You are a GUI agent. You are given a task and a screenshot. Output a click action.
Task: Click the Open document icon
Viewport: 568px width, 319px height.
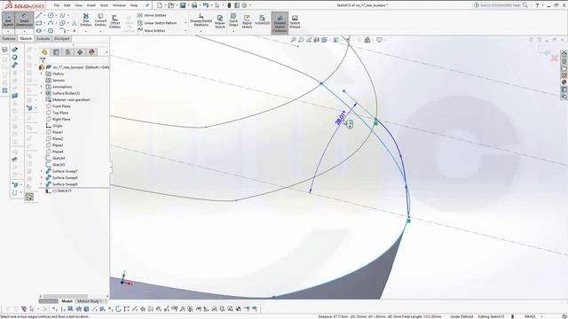point(170,5)
